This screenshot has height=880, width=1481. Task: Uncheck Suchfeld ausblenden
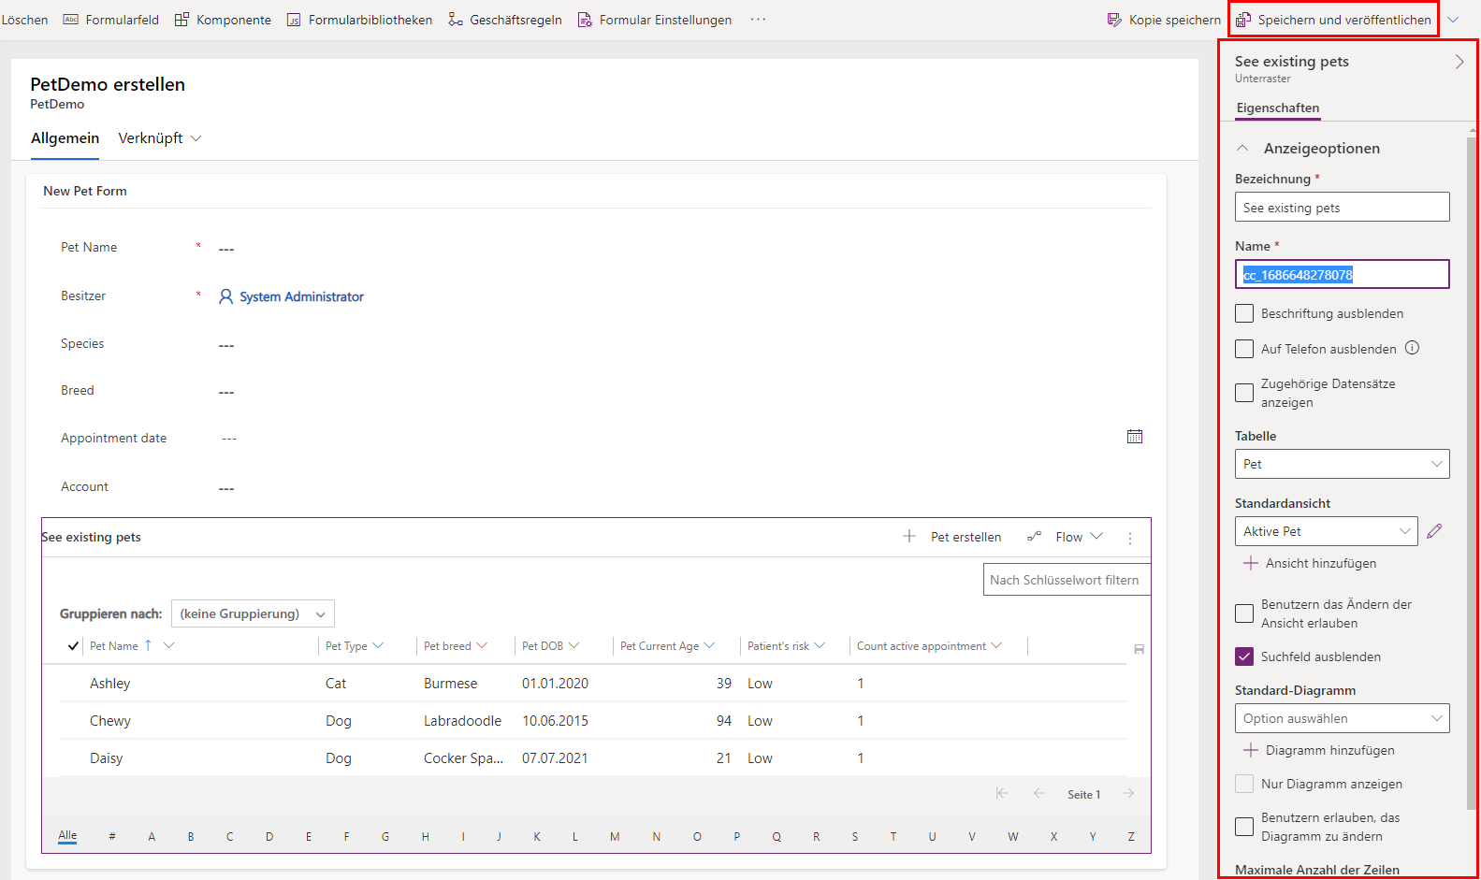click(x=1244, y=656)
